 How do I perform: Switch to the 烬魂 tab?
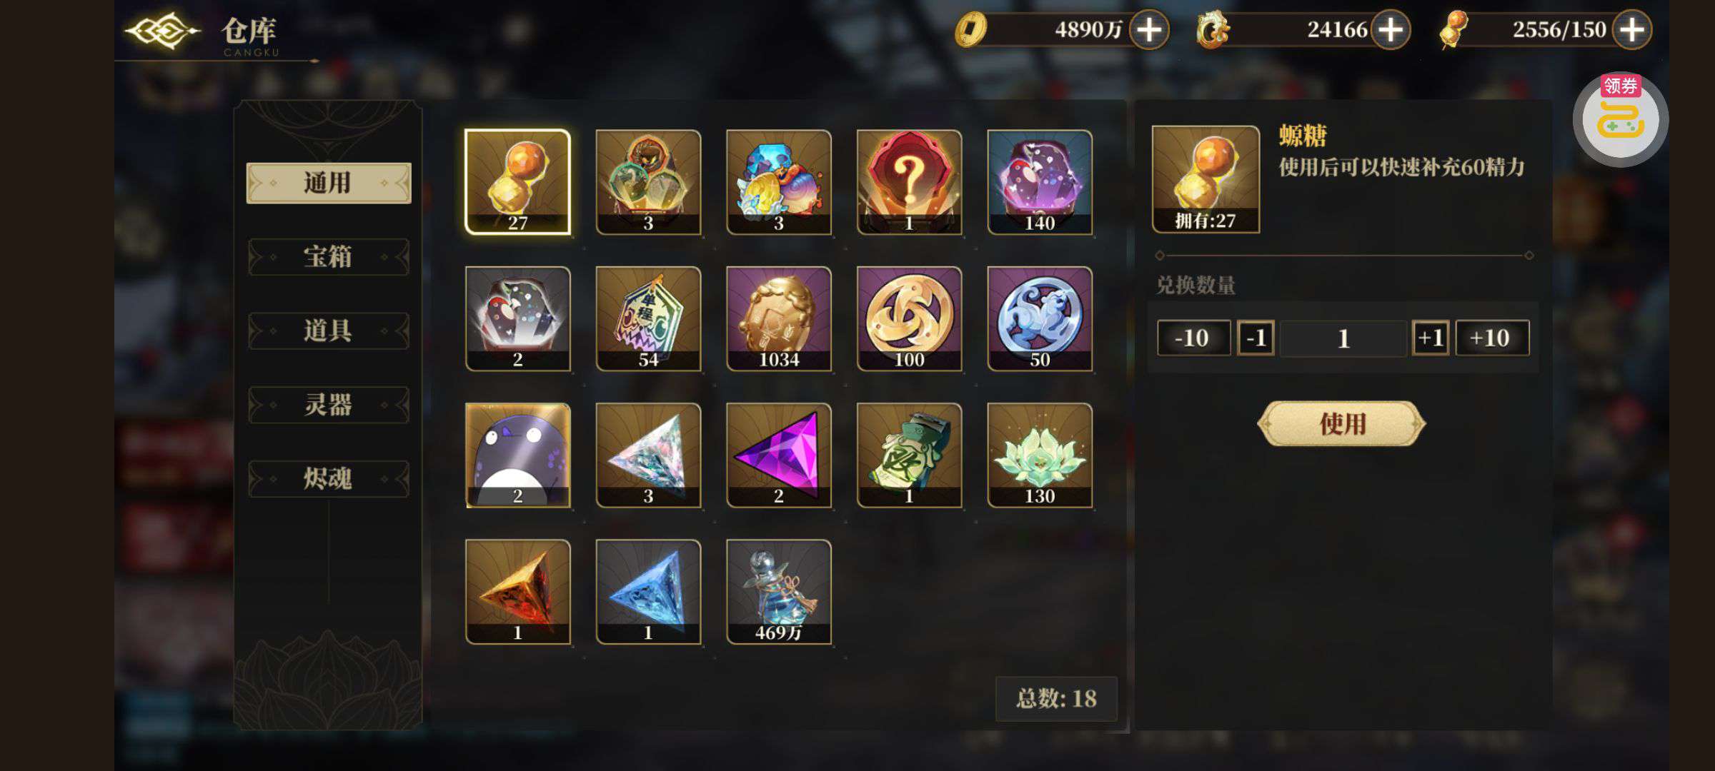pos(328,478)
